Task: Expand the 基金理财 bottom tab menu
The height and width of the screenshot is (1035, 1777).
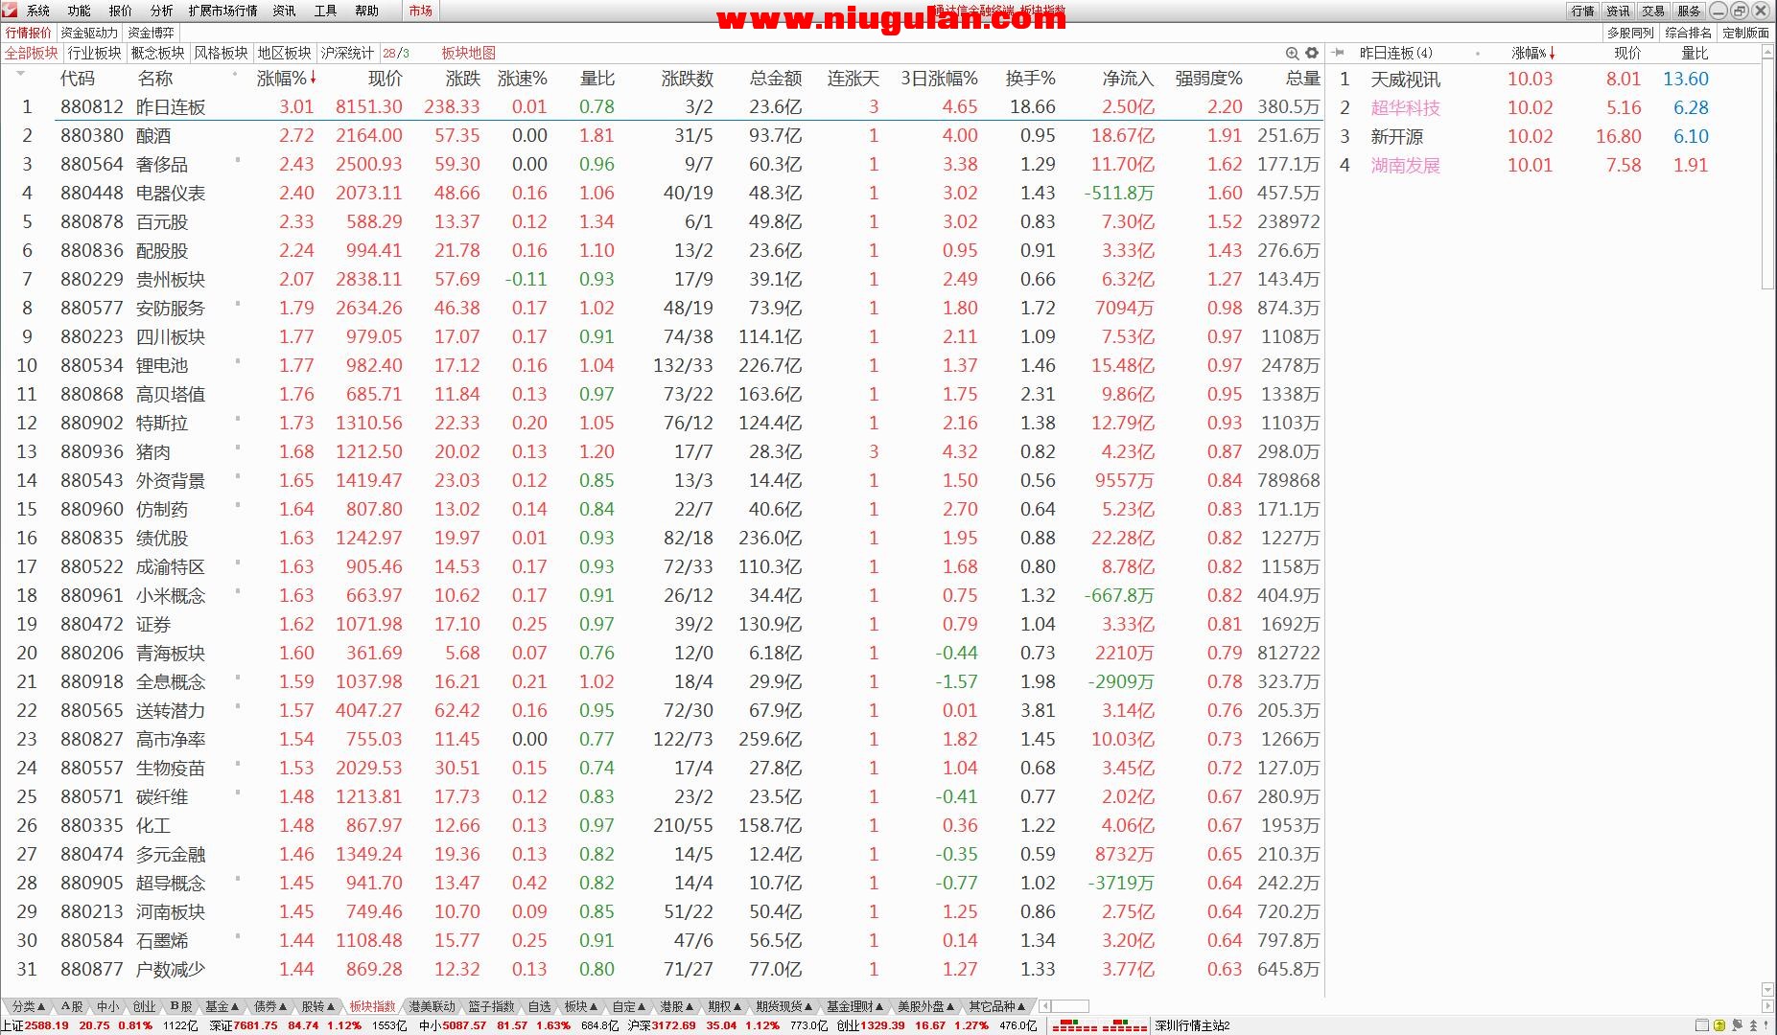Action: pyautogui.click(x=855, y=1006)
